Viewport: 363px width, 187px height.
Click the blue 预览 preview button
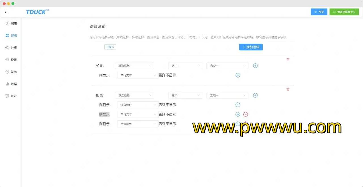[x=319, y=12]
